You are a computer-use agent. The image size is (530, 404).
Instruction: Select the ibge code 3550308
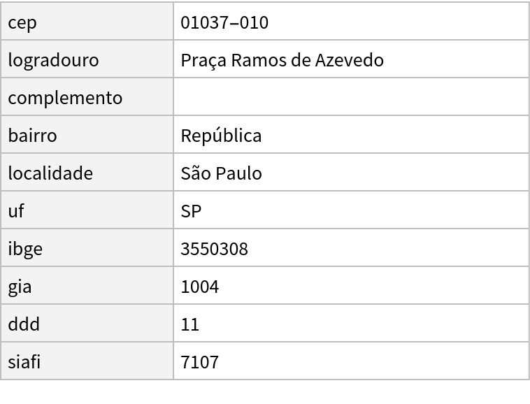click(214, 249)
